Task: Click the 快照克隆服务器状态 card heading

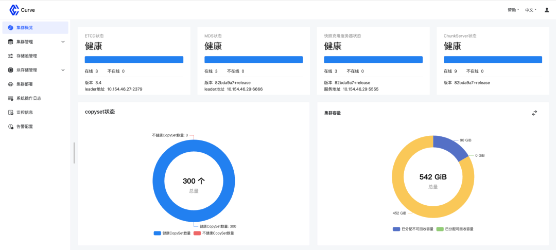Action: coord(342,36)
